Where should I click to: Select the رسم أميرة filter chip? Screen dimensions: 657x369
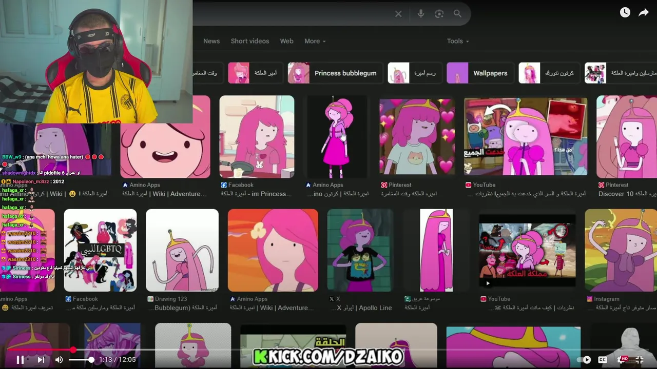[415, 73]
